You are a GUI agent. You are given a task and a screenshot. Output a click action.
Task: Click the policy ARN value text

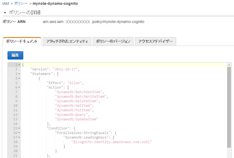click(x=93, y=22)
